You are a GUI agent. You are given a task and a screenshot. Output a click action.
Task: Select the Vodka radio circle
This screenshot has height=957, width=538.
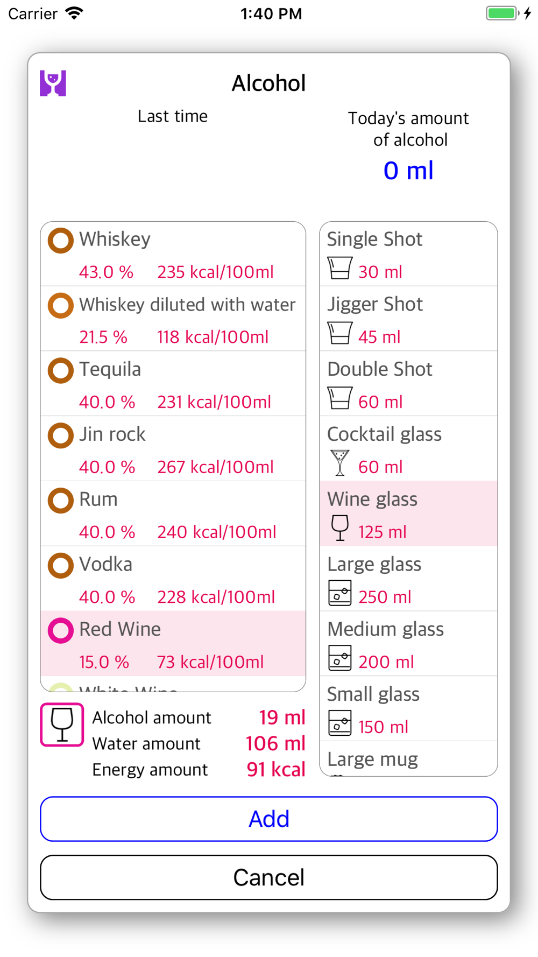61,566
